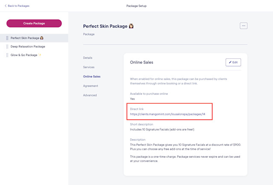Image resolution: width=273 pixels, height=185 pixels.
Task: Click drag handle beside Glow & Go Package
Action: point(7,55)
